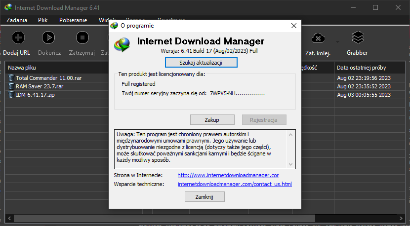The width and height of the screenshot is (410, 226).
Task: Click license text scroll down arrow
Action: (x=290, y=164)
